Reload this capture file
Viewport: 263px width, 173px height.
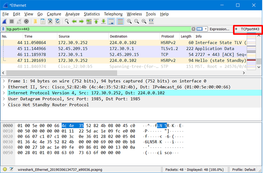click(x=58, y=22)
